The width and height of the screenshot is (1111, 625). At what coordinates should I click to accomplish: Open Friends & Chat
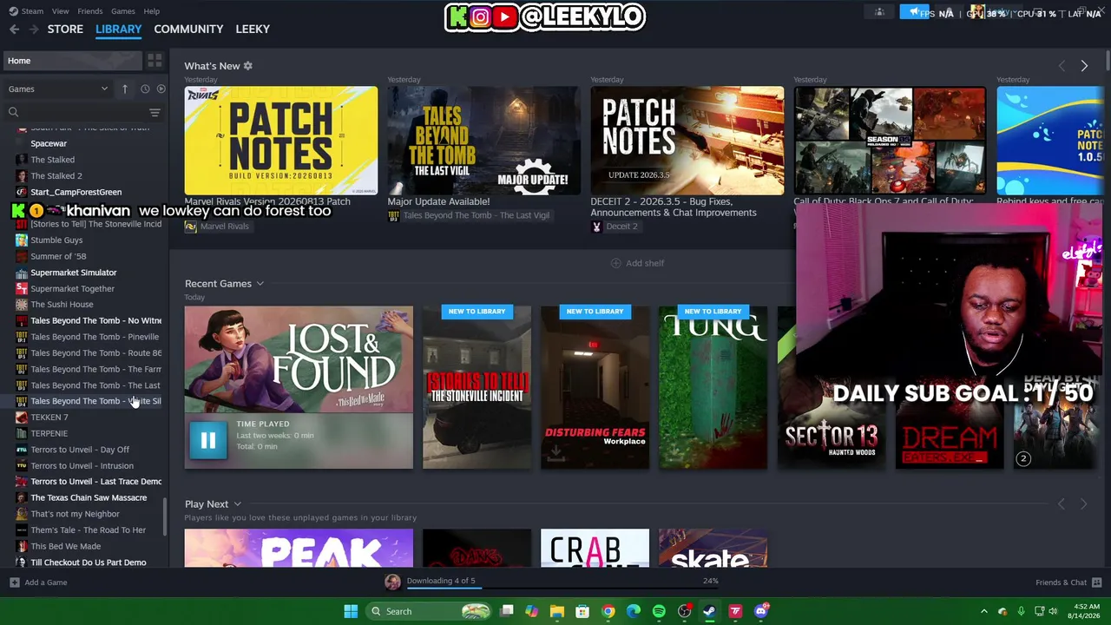[1068, 582]
